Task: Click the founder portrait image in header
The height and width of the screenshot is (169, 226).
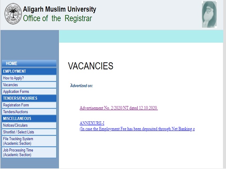Action: pyautogui.click(x=209, y=14)
